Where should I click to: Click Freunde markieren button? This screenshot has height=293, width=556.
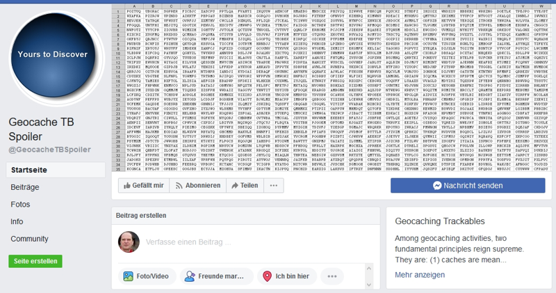pos(217,276)
